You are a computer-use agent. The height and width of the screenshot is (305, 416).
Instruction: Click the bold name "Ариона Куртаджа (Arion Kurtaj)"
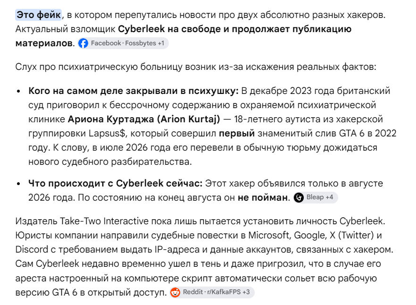(x=144, y=119)
